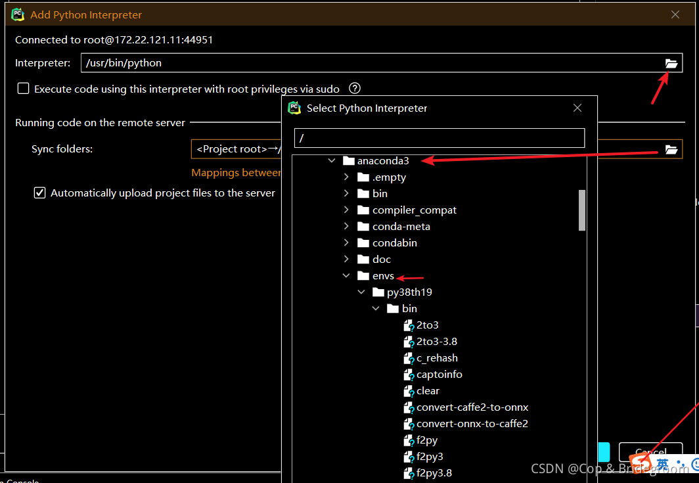Click the convert-caffe2-to-onnx file icon
699x483 pixels.
(x=409, y=407)
